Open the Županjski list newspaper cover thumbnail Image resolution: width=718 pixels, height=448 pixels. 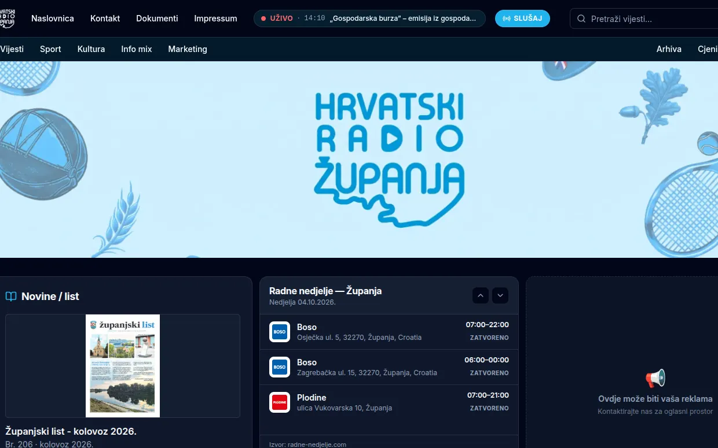tap(123, 366)
